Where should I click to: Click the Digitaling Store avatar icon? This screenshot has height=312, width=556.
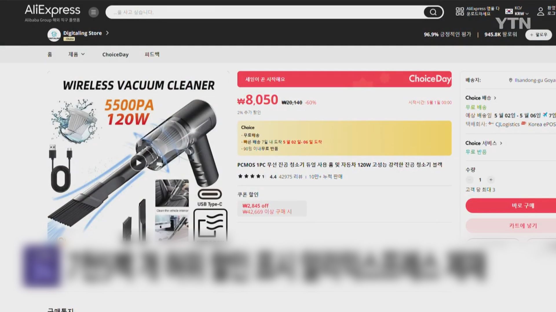click(x=54, y=35)
